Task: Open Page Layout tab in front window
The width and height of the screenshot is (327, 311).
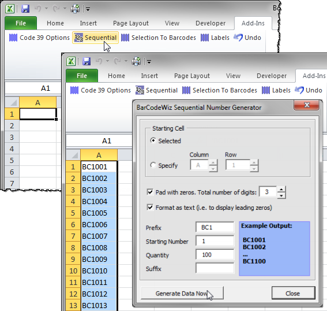Action: [192, 76]
